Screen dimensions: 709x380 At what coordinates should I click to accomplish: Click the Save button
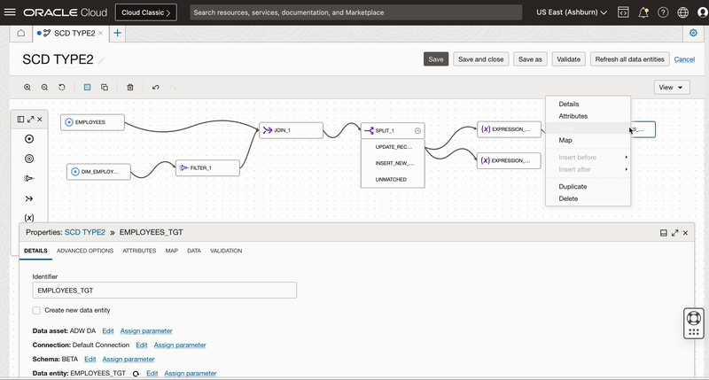(x=436, y=59)
